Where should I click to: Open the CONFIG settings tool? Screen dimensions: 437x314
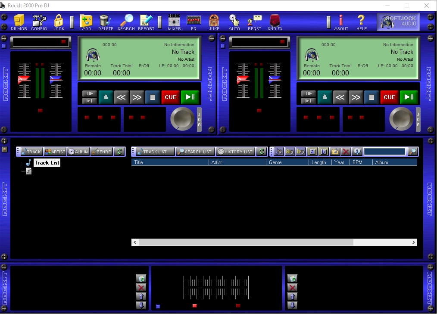39,22
